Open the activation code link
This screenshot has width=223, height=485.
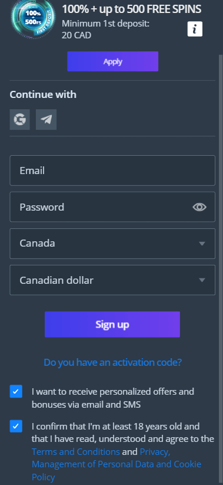pos(112,362)
